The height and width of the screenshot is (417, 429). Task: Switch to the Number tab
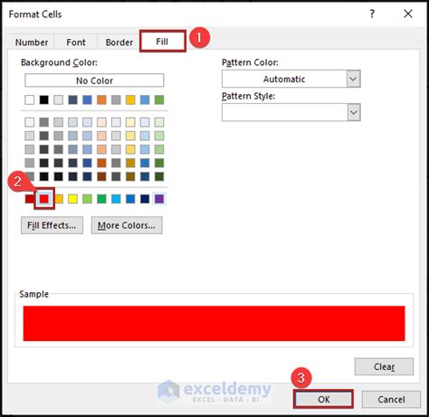32,43
